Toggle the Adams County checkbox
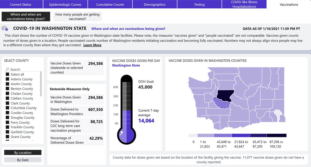The height and width of the screenshot is (167, 311). [8, 79]
